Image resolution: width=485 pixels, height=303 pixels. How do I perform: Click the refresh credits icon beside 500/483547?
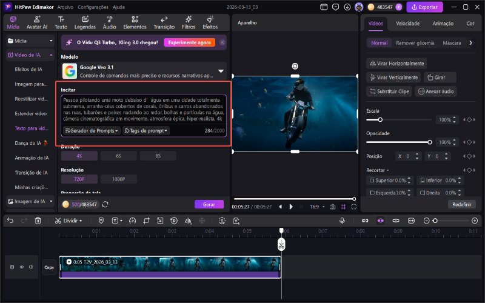click(x=105, y=205)
